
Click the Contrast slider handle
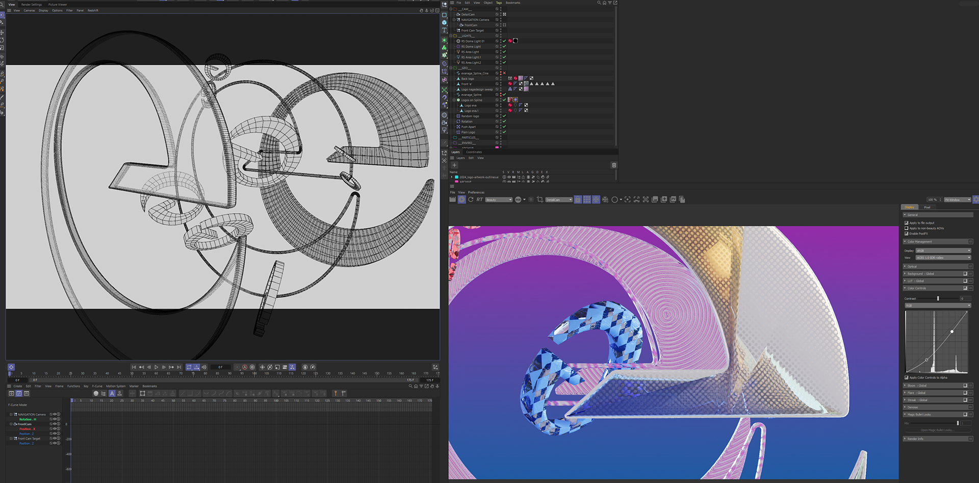coord(938,298)
